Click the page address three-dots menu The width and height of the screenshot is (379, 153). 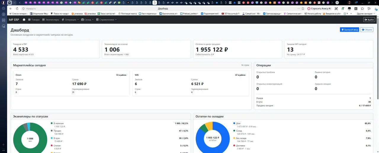(298, 9)
